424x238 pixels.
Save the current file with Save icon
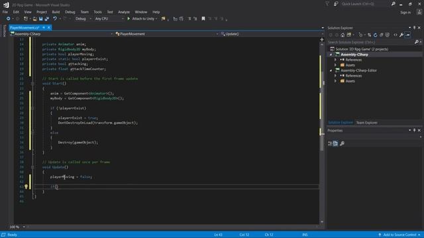click(40, 19)
